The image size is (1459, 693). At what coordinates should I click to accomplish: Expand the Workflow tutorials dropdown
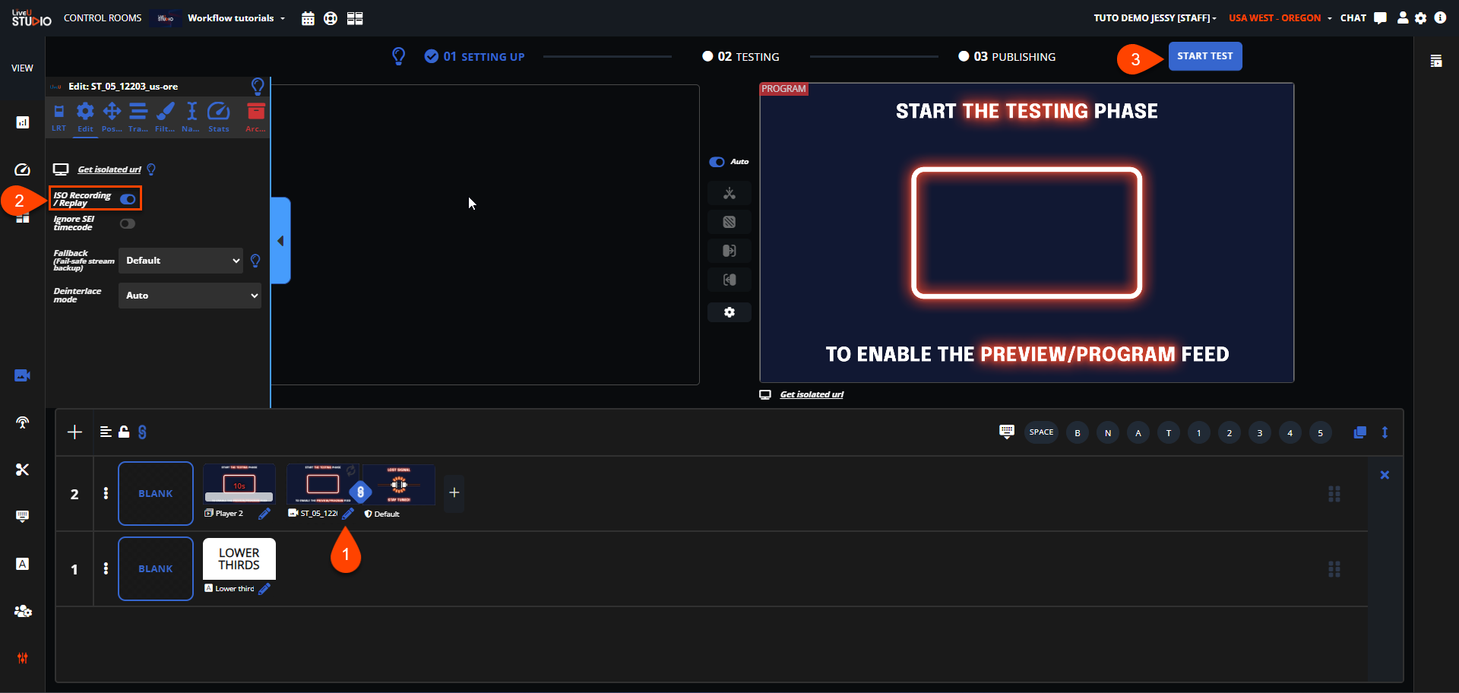236,18
